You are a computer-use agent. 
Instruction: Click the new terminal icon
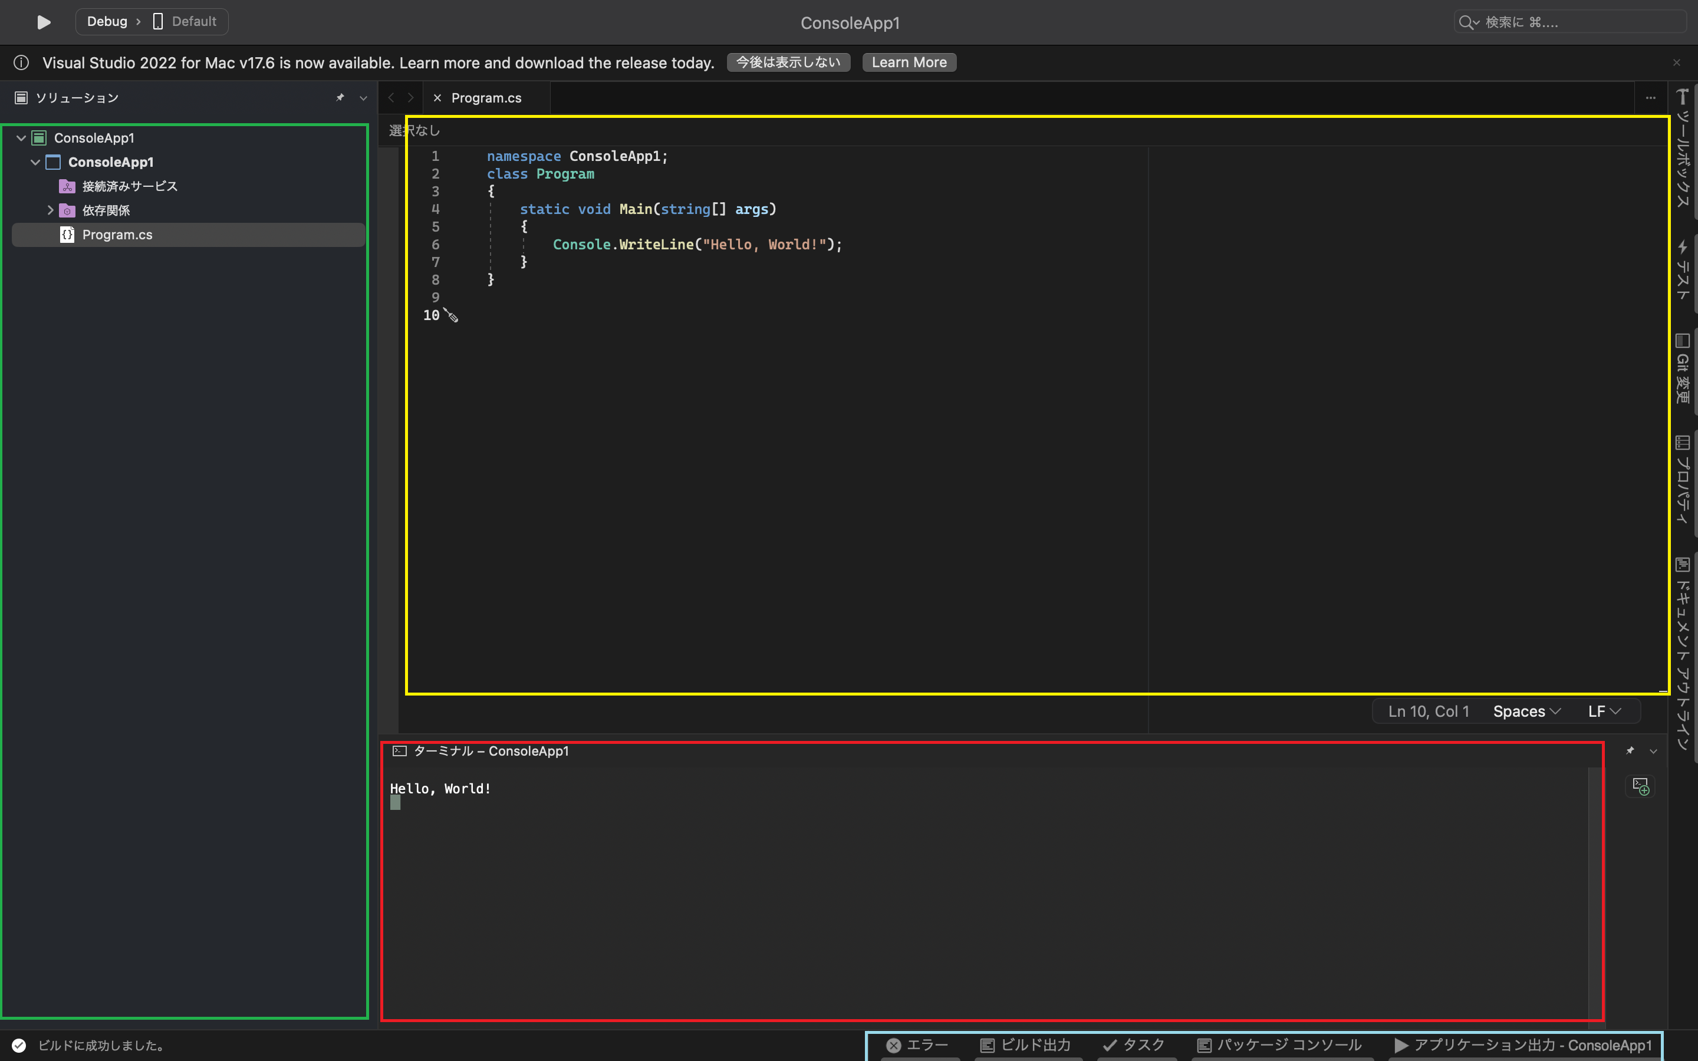(1640, 786)
